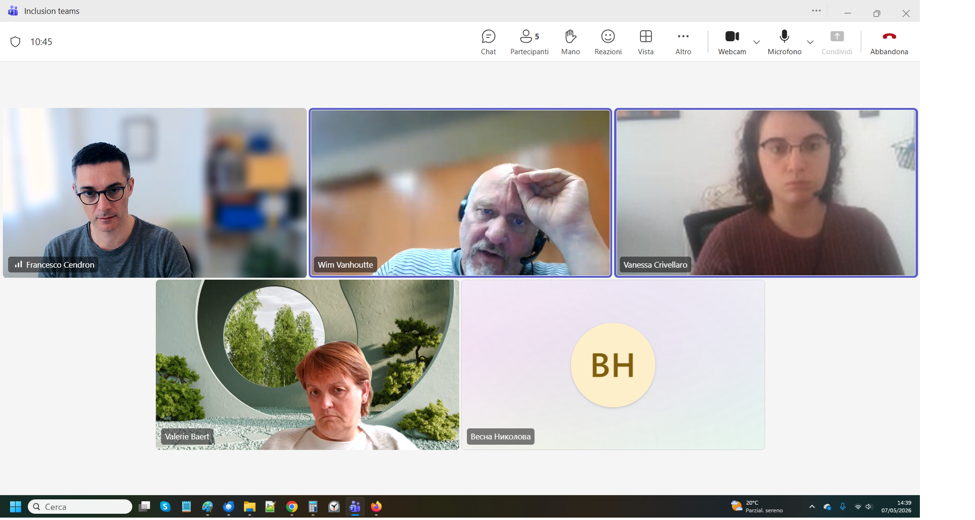Open Skype from the taskbar
Screen dimensions: 975x520
(165, 507)
